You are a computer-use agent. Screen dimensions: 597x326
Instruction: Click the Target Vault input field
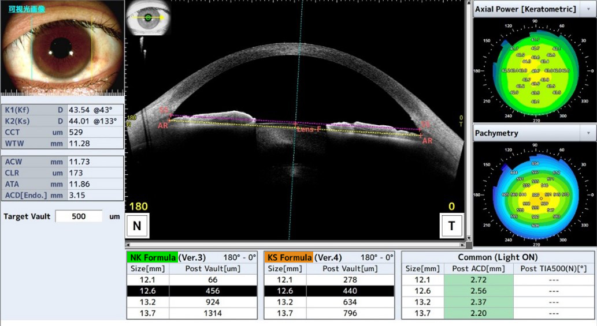(79, 216)
